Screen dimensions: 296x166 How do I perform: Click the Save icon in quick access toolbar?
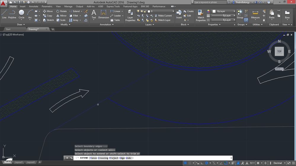pos(20,2)
